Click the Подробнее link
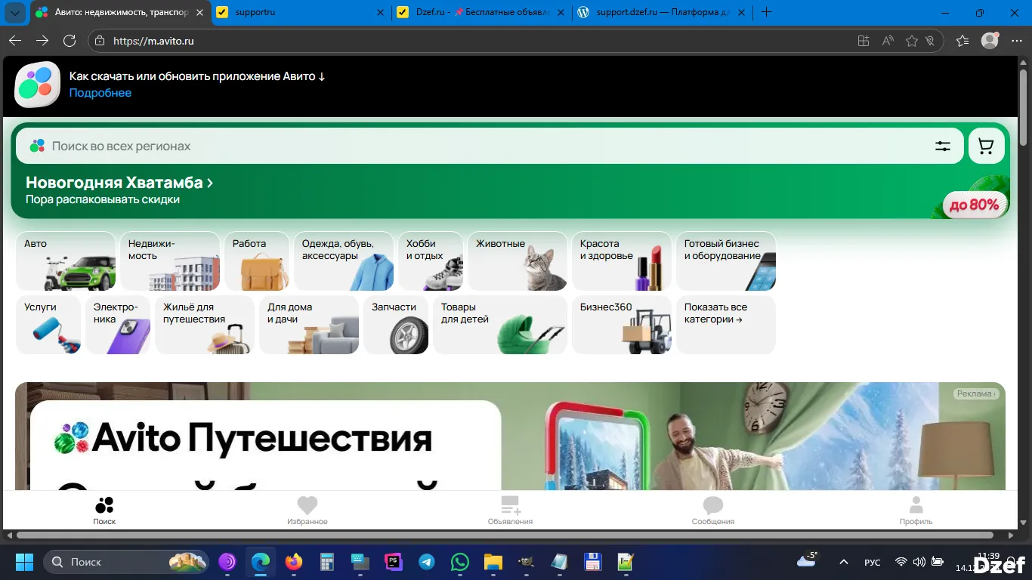Viewport: 1032px width, 580px height. 100,92
